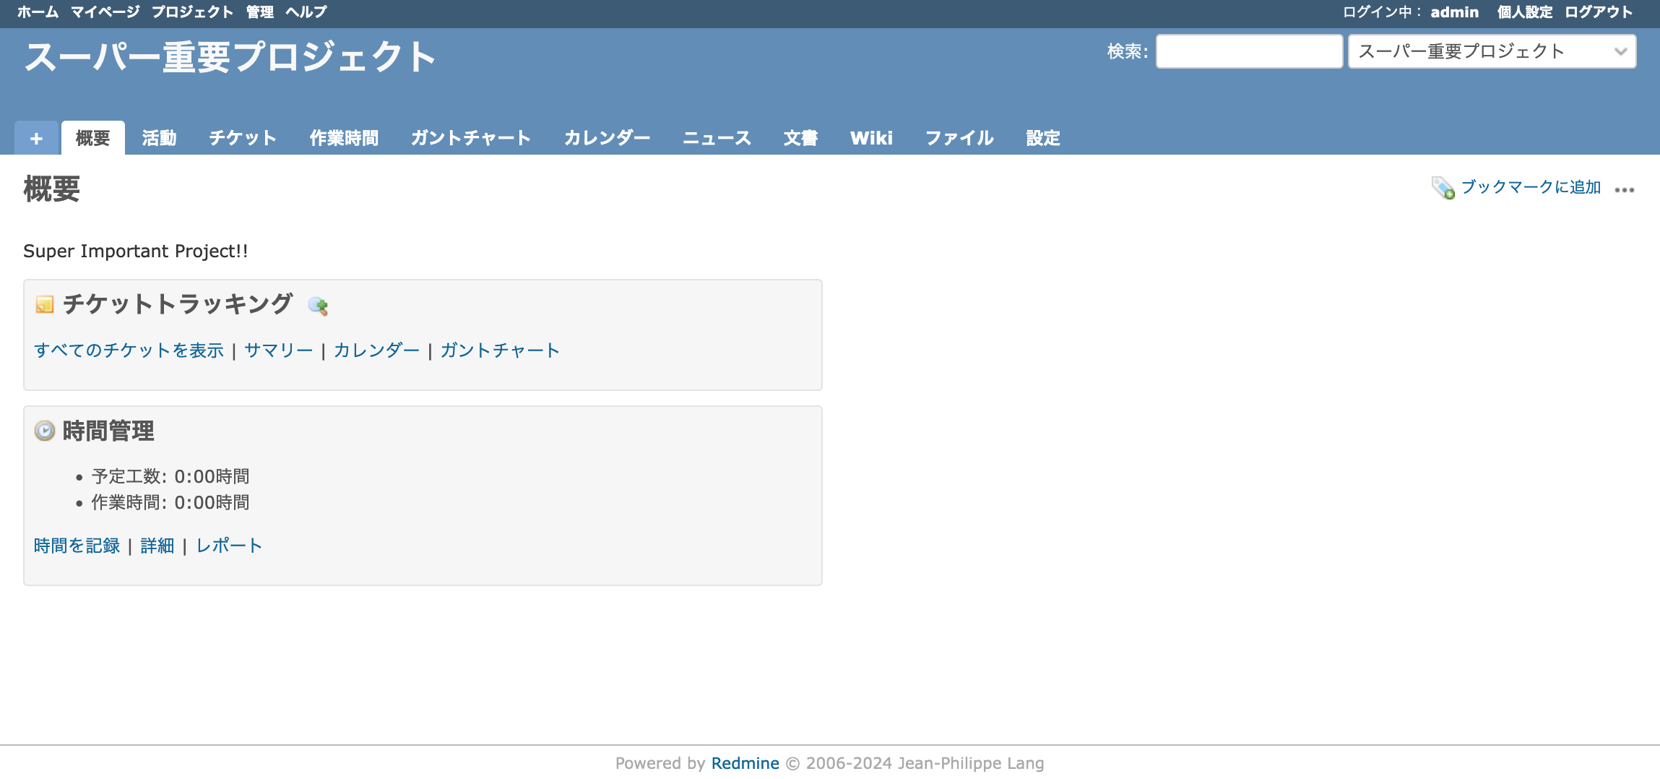This screenshot has width=1660, height=779.
Task: Click the bookmark icon beside ブックマークに追加
Action: click(1441, 187)
